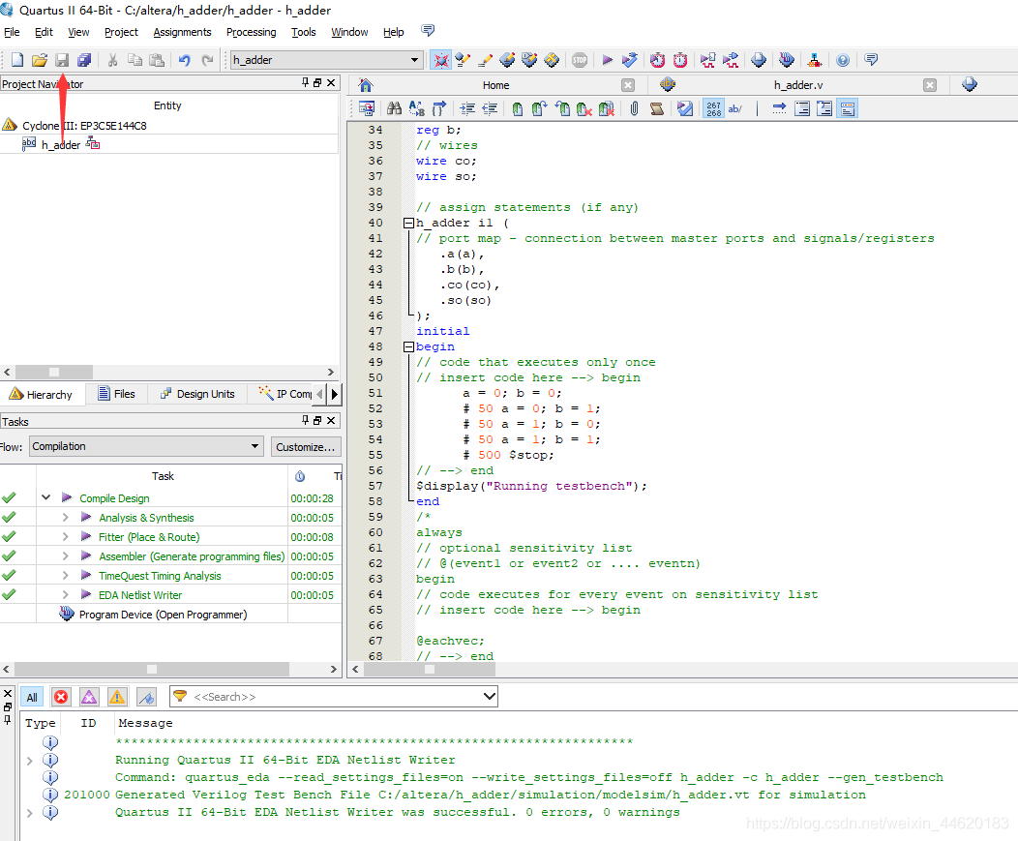Switch to the Files tab
This screenshot has width=1018, height=841.
pyautogui.click(x=116, y=394)
